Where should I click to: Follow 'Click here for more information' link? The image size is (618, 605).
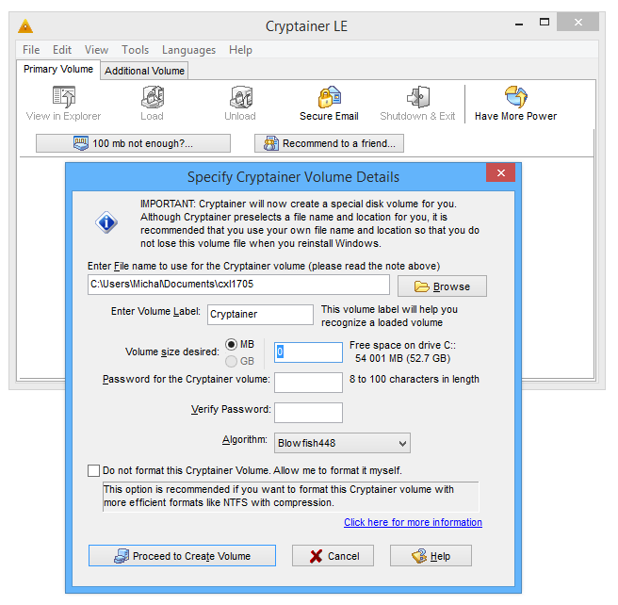point(413,522)
